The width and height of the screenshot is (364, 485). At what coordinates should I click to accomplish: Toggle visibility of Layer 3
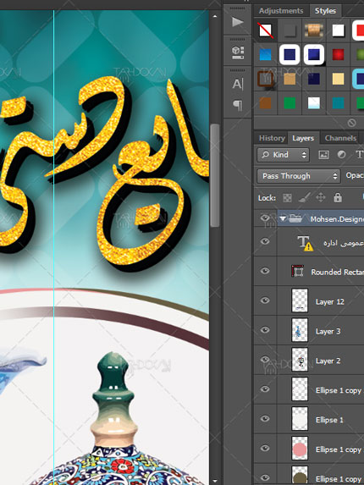click(265, 330)
